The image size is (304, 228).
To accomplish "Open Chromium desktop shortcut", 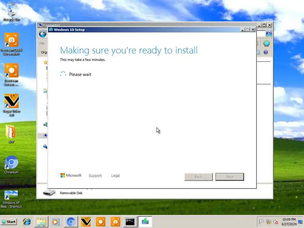I will point(11,165).
